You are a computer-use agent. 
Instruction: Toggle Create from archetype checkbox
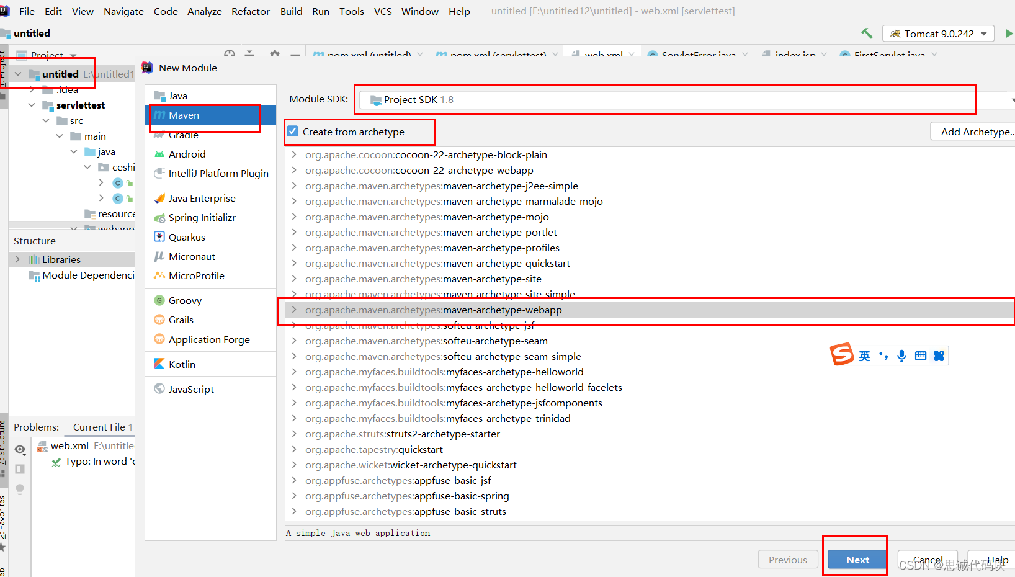[293, 132]
